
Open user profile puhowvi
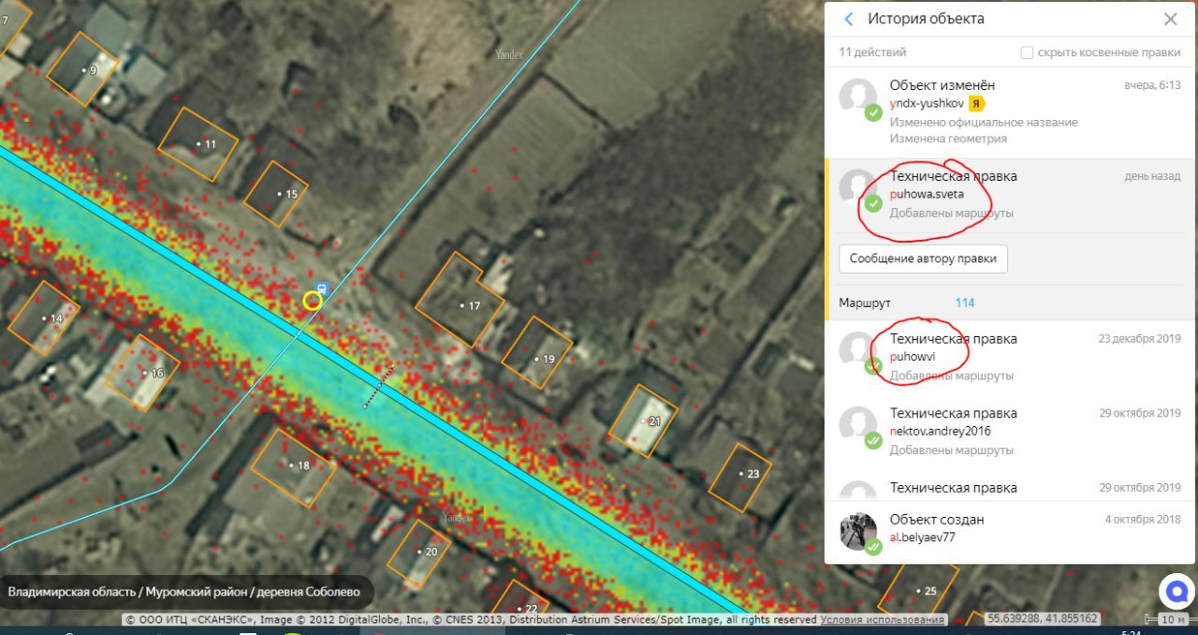(913, 357)
